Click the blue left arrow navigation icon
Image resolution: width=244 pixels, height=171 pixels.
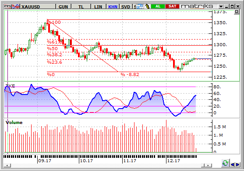233,164
